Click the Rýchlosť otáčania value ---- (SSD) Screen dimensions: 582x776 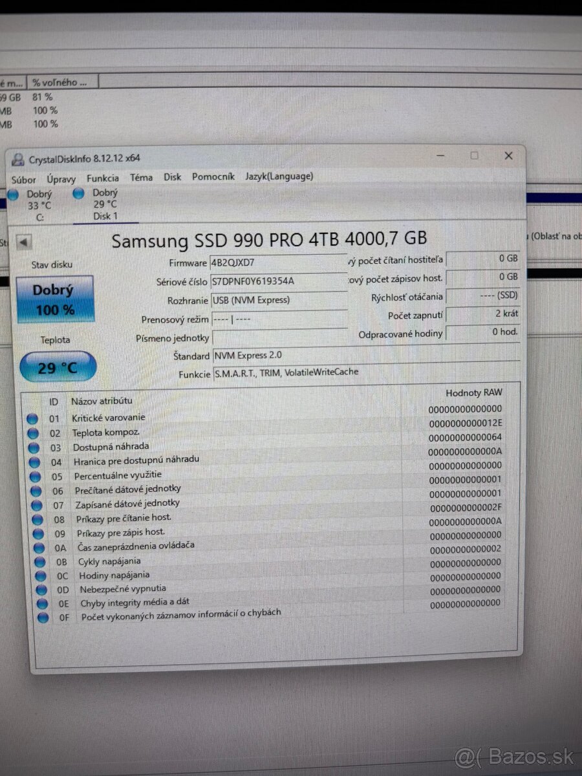click(x=483, y=296)
